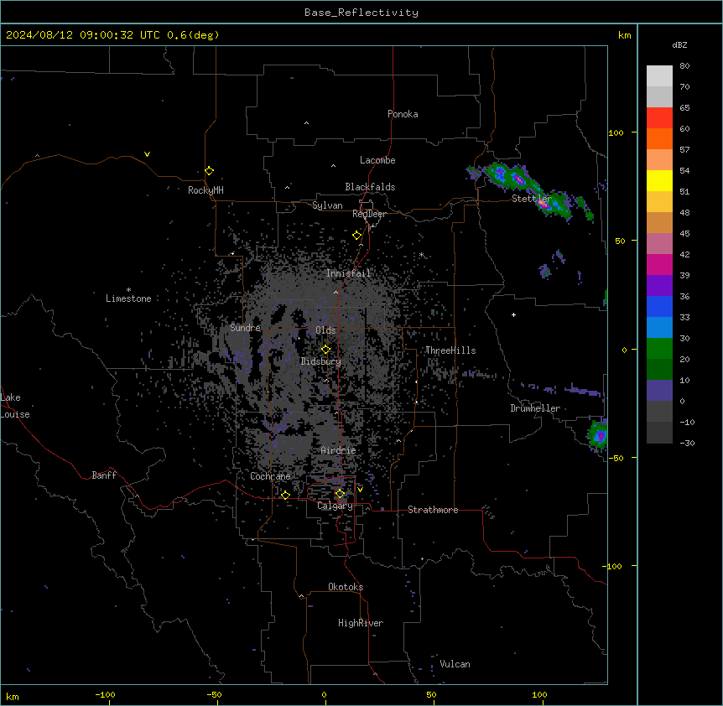
Task: Click the yellow marker between Olds and Didsbury
Action: click(326, 350)
